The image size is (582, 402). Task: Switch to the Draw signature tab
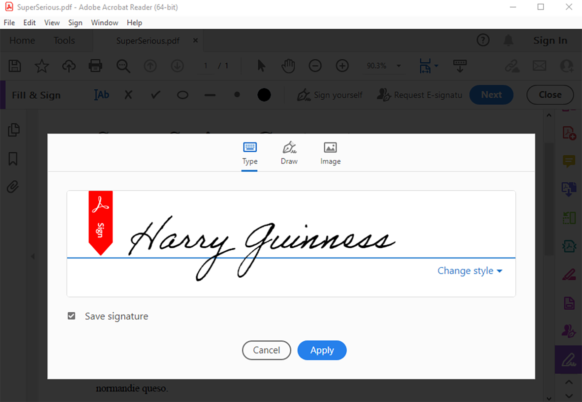(x=289, y=153)
